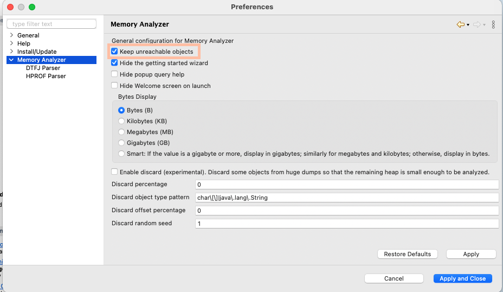503x292 pixels.
Task: Uncheck Hide the getting started wizard
Action: click(x=114, y=62)
